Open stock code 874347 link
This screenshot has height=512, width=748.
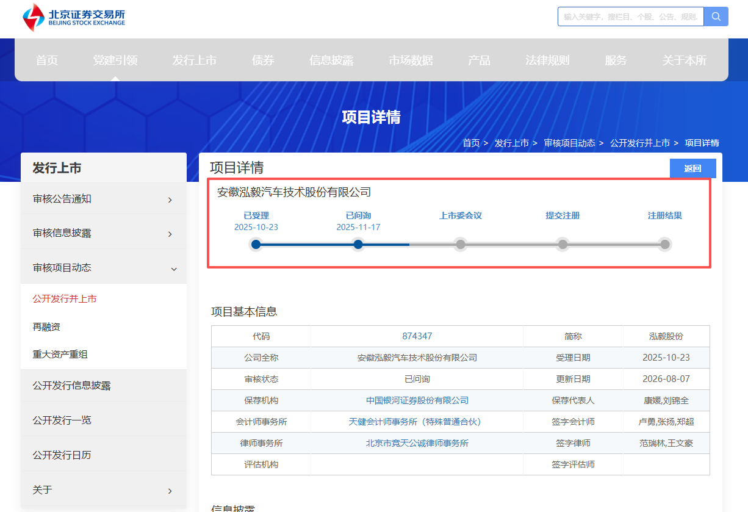(x=417, y=336)
